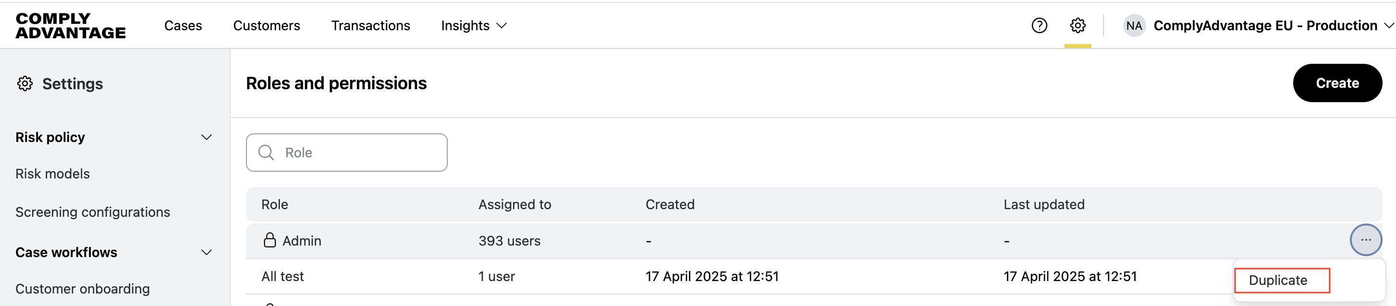1396x306 pixels.
Task: Click the NA user avatar
Action: click(x=1134, y=25)
